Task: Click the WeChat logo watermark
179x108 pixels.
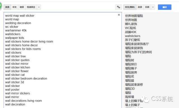Action: tap(145, 99)
